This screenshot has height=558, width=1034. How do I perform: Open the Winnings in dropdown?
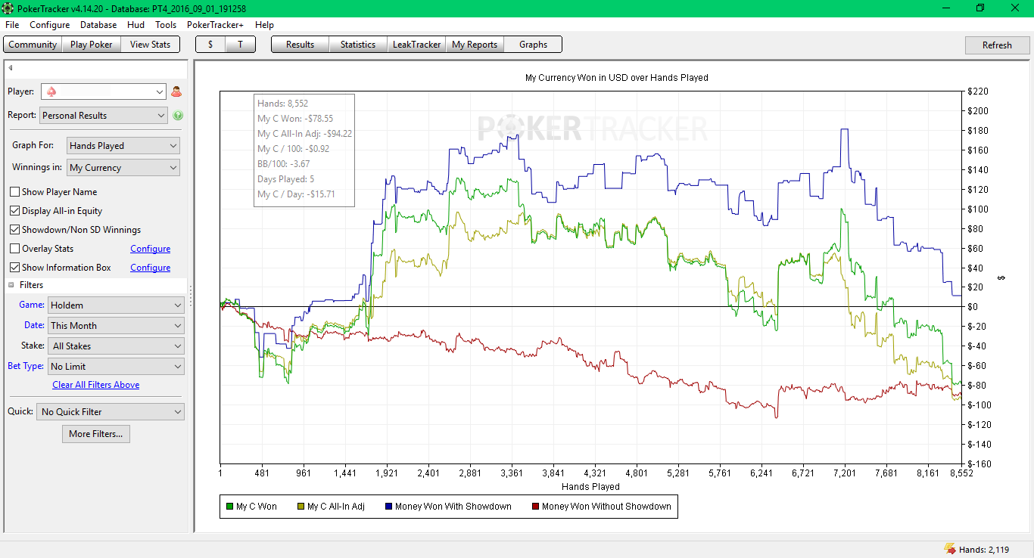123,168
